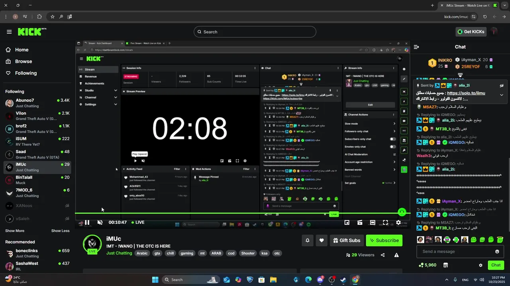
Task: Open SashaWest recommended channel
Action: (37, 266)
